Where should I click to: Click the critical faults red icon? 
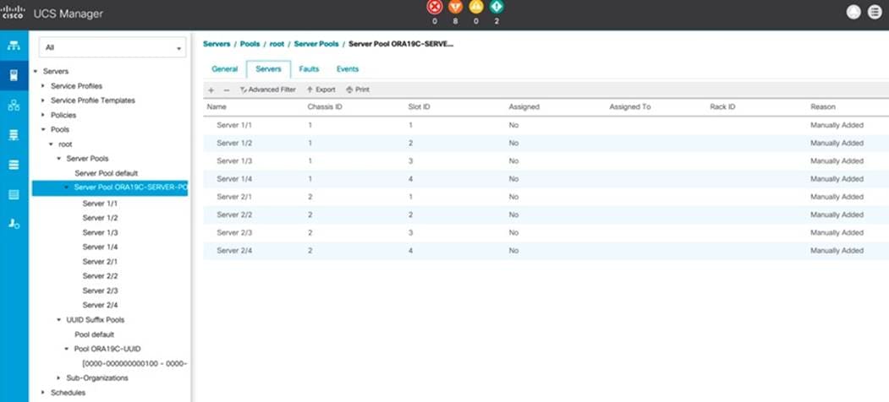point(435,8)
